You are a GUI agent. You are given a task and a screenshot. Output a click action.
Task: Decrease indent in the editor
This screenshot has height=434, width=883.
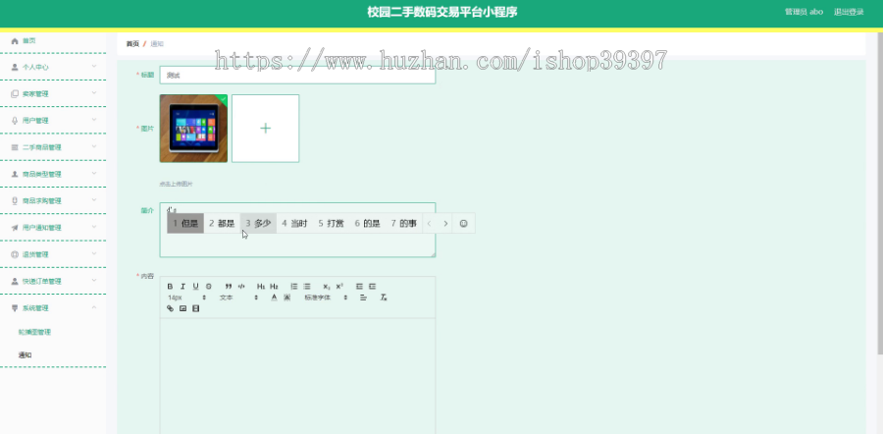[359, 287]
